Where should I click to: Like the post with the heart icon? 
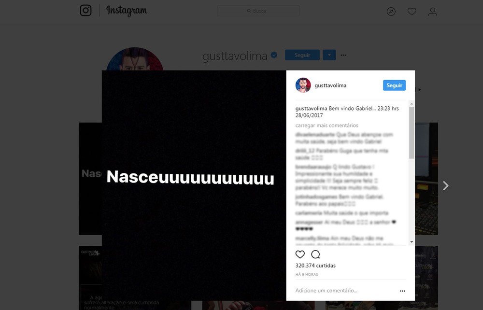click(300, 254)
